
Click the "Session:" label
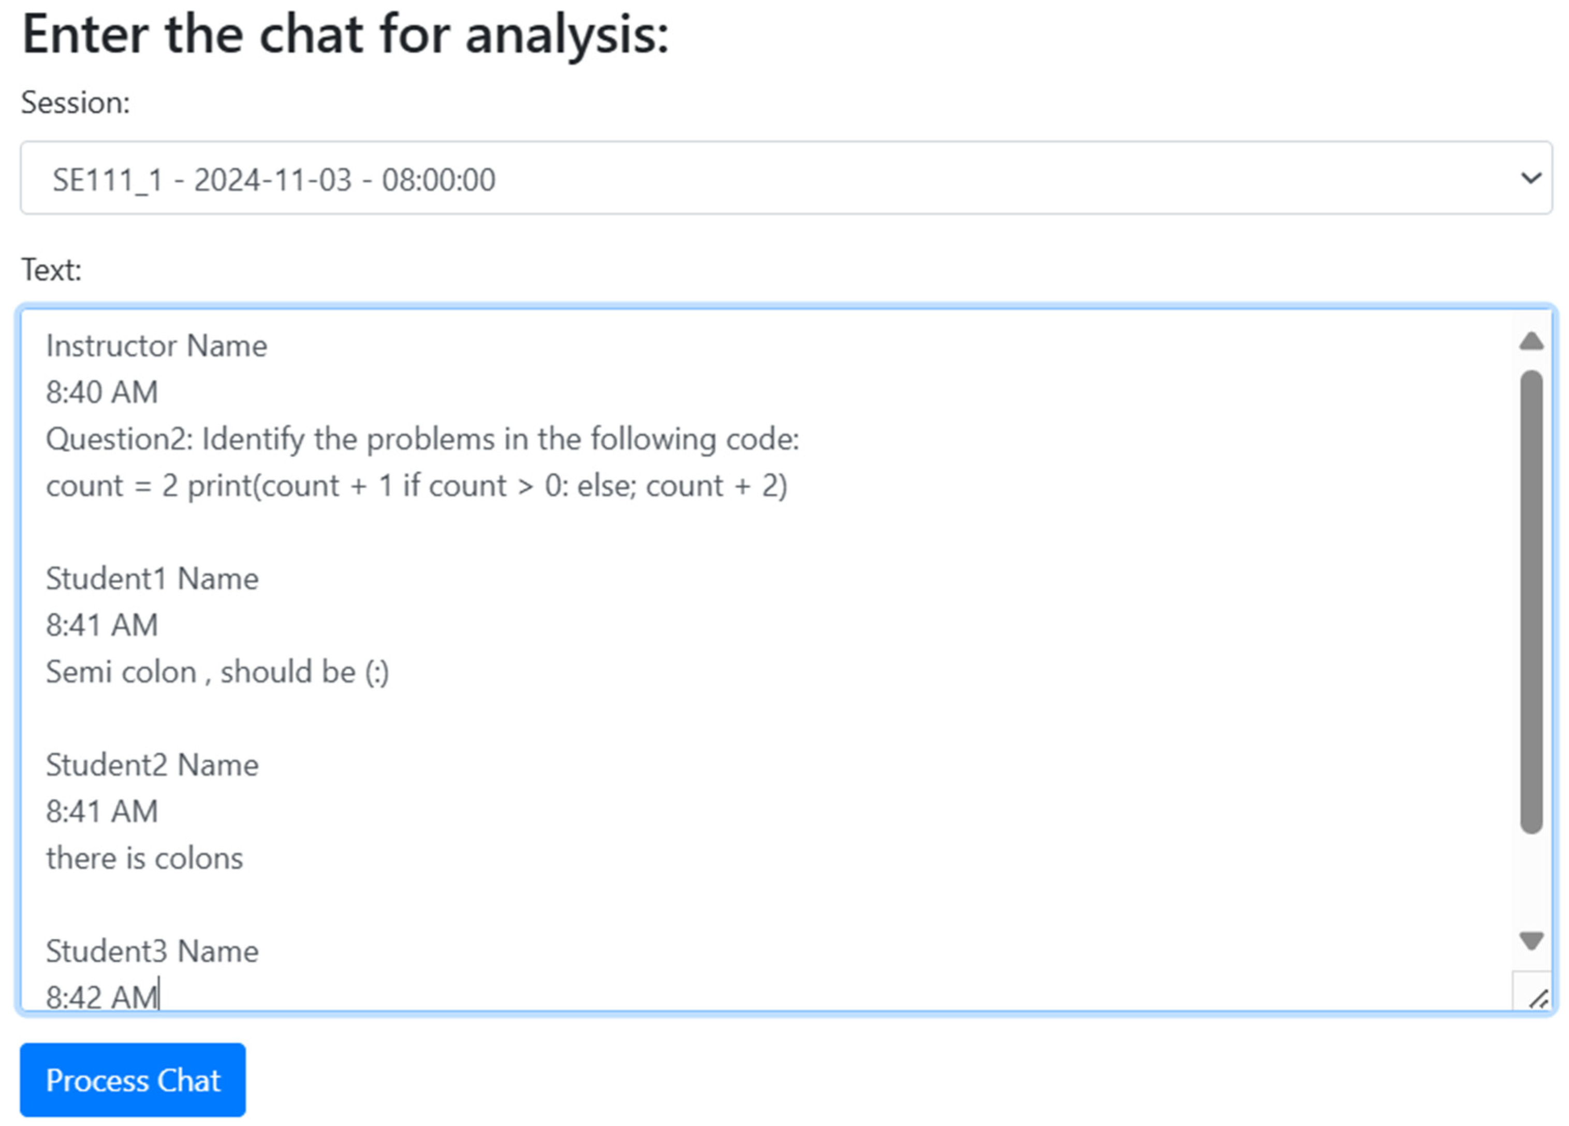pos(76,103)
